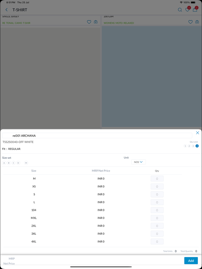Click quantity field for size 2XL
This screenshot has width=202, height=269.
(157, 226)
